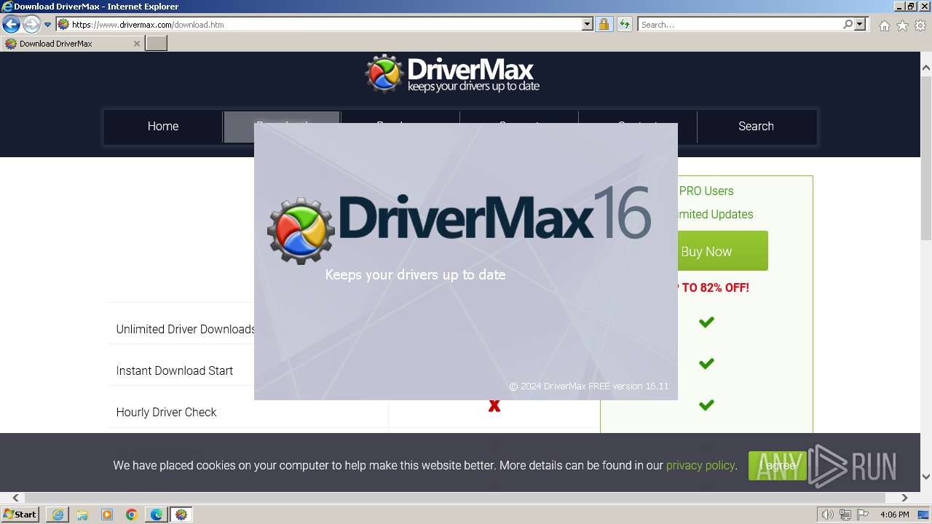
Task: Open a new blank tab
Action: 157,44
